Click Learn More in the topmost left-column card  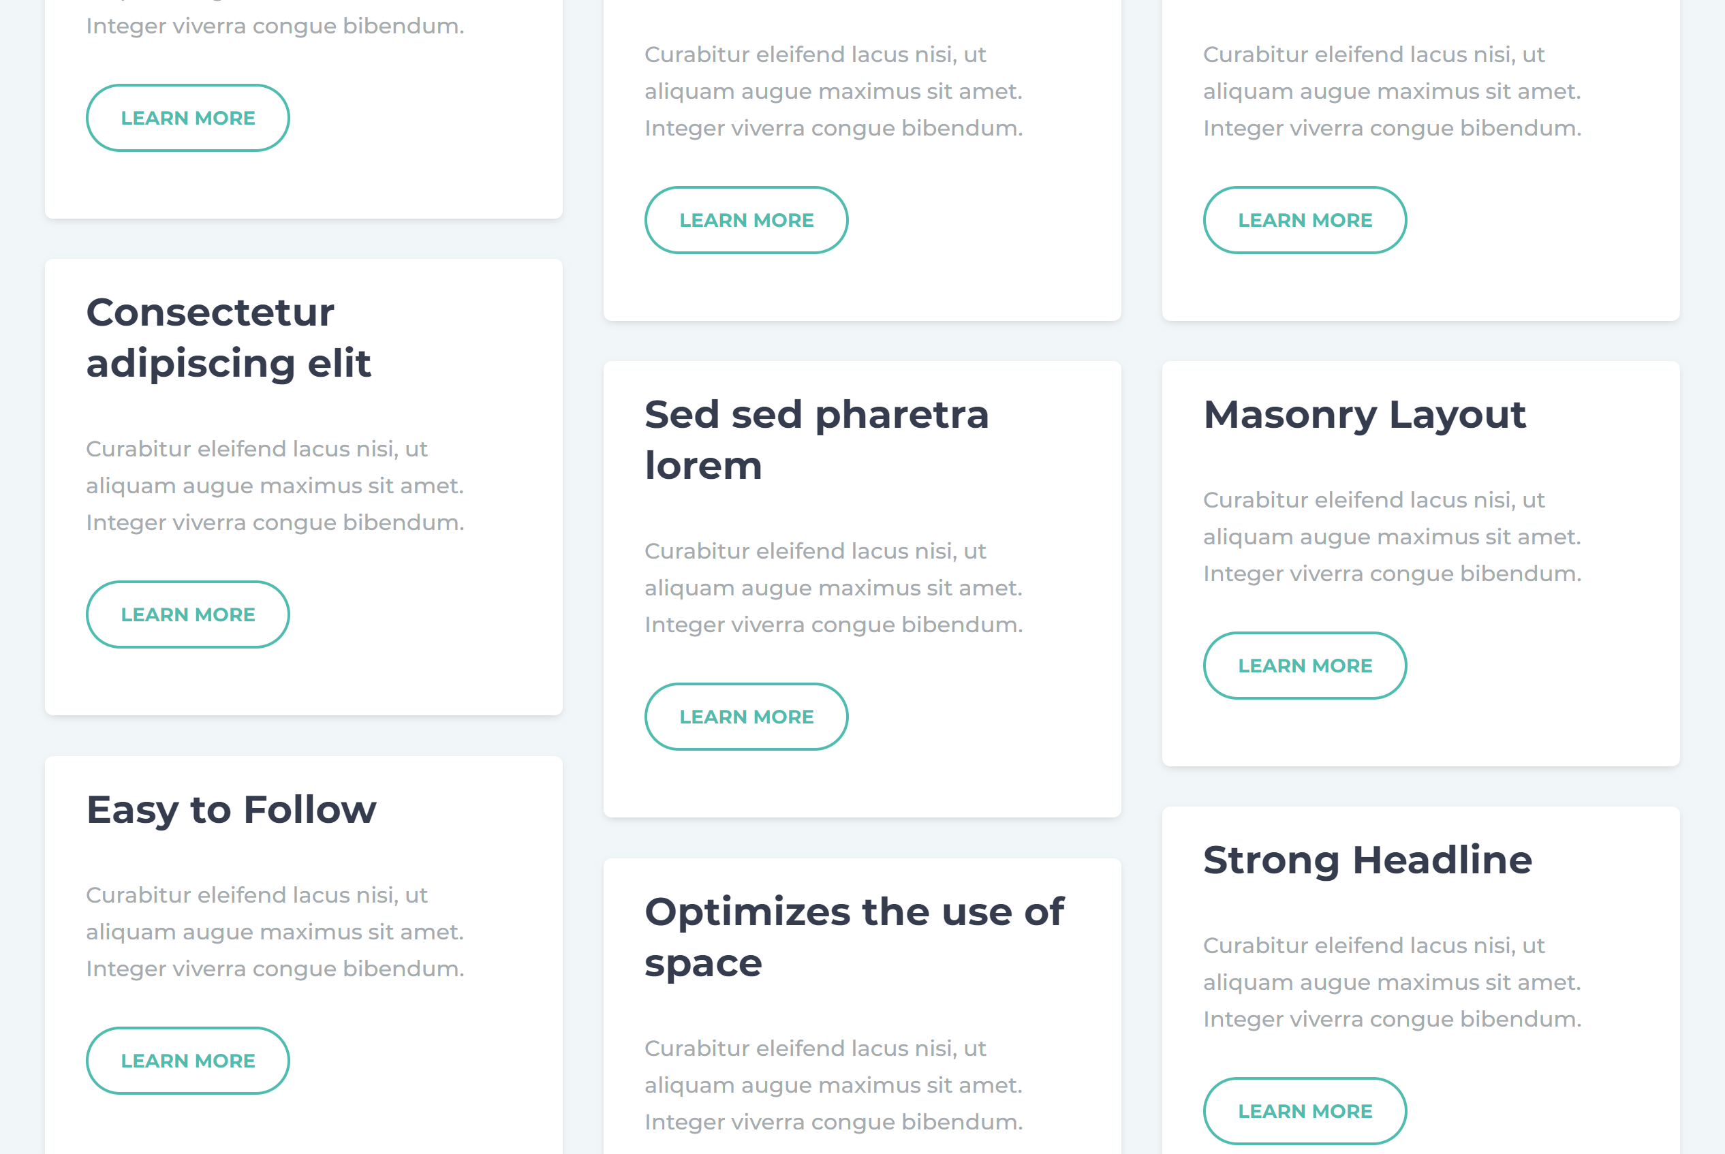tap(187, 118)
